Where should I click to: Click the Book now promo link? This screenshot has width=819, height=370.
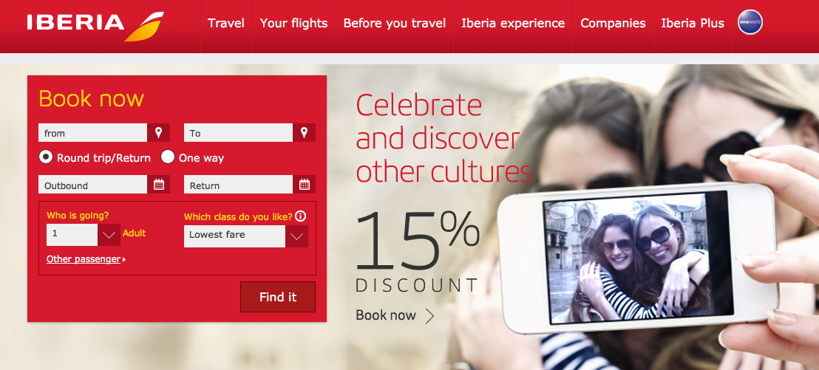coord(386,315)
